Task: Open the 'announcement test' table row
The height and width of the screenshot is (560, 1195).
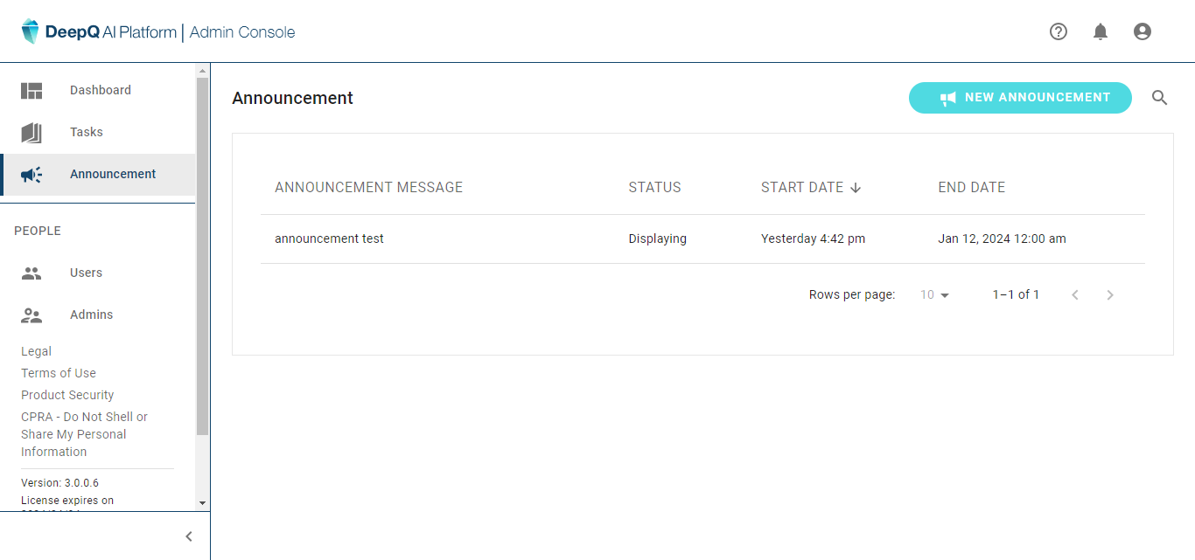Action: (329, 239)
